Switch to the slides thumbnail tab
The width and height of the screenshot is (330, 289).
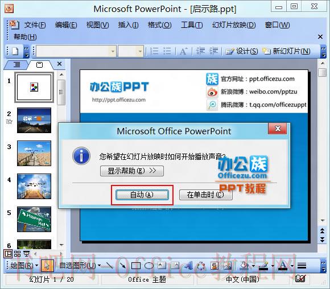tap(39, 65)
